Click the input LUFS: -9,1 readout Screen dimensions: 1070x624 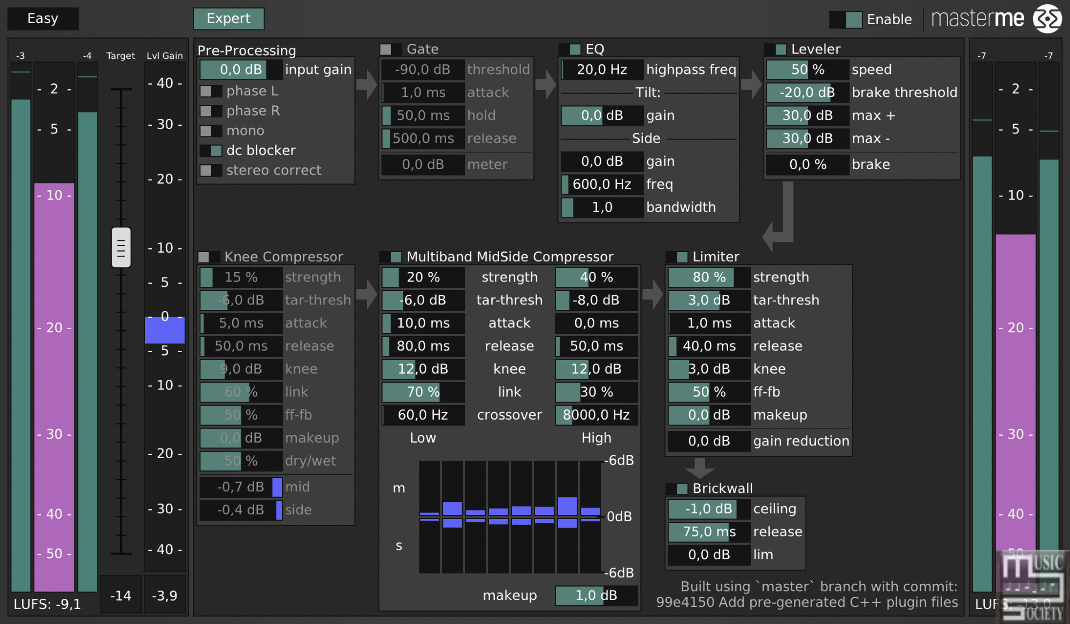click(47, 605)
